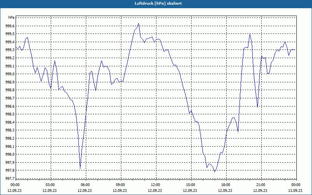Click the 13.09.23 date label

[x=295, y=190]
